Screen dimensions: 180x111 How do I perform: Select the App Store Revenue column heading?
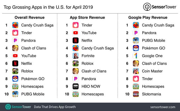pyautogui.click(x=87, y=18)
